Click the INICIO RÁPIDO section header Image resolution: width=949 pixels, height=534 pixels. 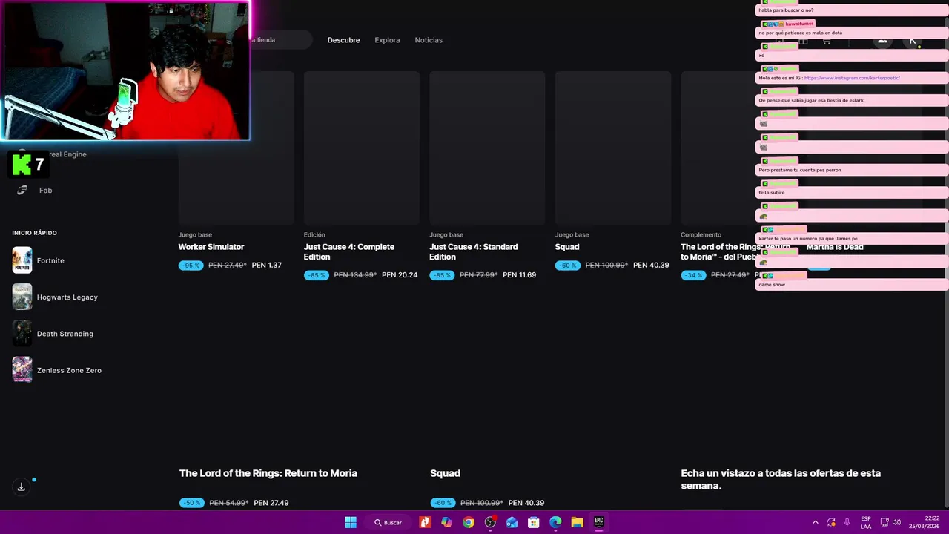(x=34, y=233)
